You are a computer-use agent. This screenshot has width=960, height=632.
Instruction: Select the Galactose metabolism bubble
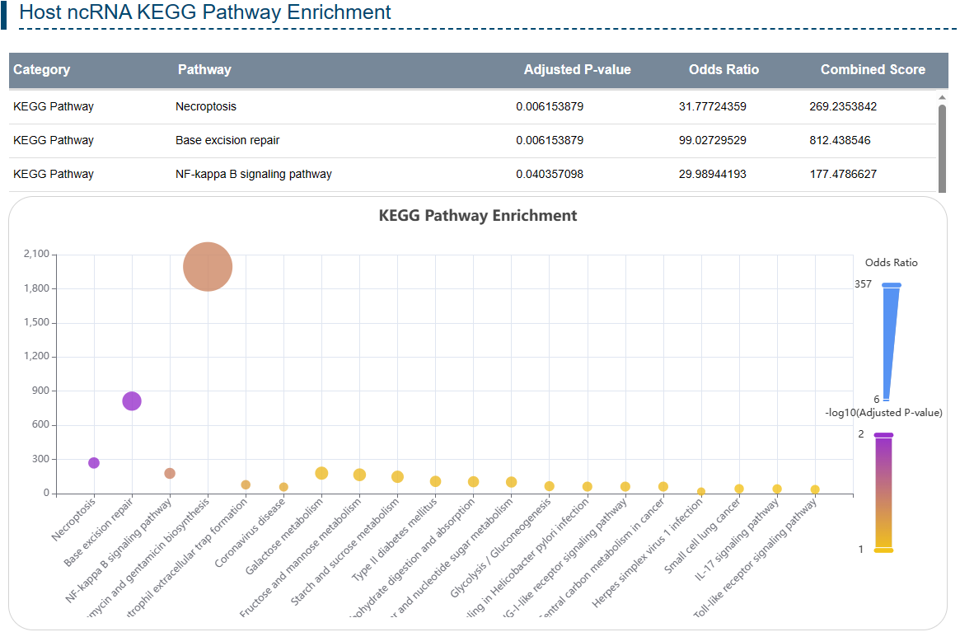coord(321,473)
